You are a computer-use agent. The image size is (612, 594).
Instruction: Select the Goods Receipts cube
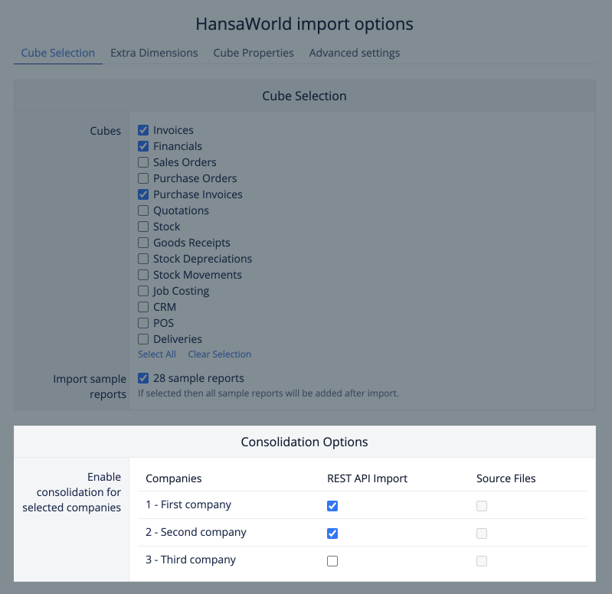tap(143, 243)
